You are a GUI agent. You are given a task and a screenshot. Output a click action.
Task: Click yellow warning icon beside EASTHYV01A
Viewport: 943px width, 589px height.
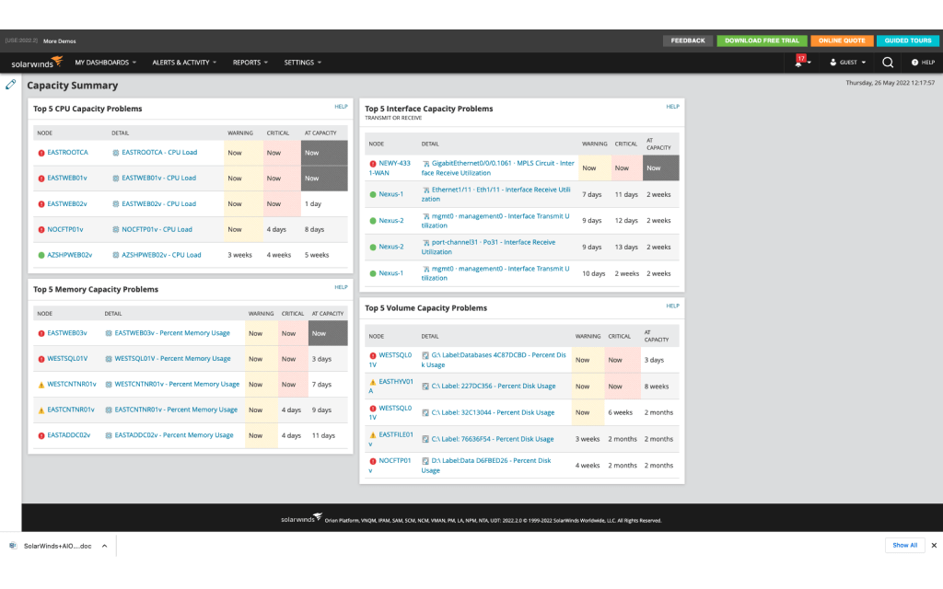point(373,382)
